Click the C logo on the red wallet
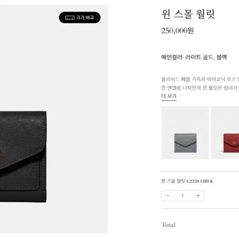This screenshot has height=239, width=239. click(x=235, y=142)
